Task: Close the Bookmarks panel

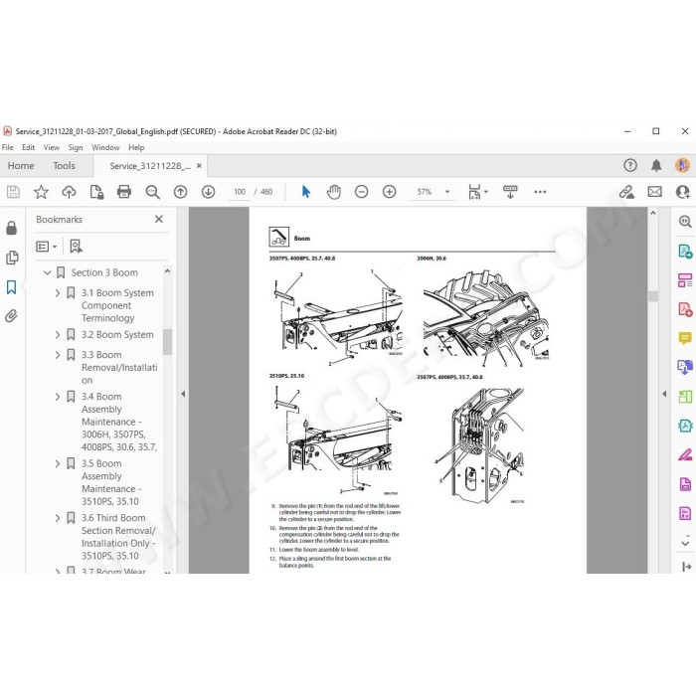Action: [x=159, y=219]
